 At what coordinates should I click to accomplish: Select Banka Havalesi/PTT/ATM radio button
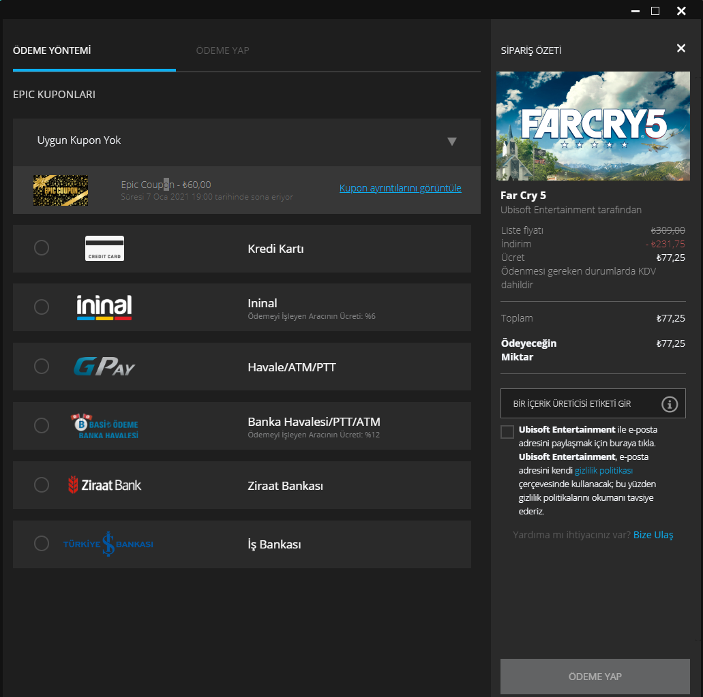42,426
